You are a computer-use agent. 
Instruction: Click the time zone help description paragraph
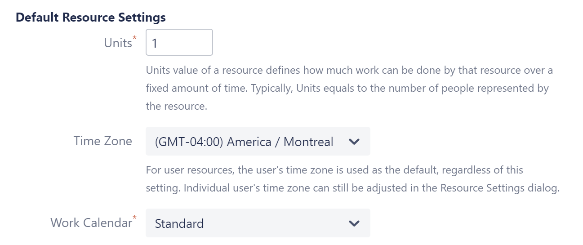coord(352,179)
